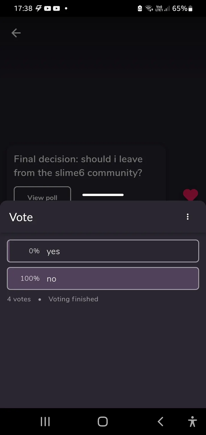Tap the back arrow at top left
The image size is (206, 435).
click(x=16, y=33)
